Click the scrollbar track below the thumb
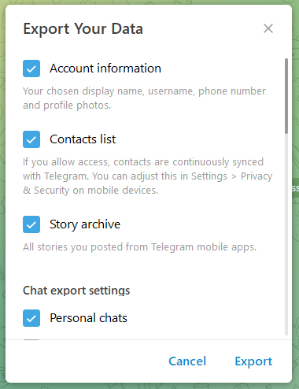299x389 pixels. (x=286, y=234)
